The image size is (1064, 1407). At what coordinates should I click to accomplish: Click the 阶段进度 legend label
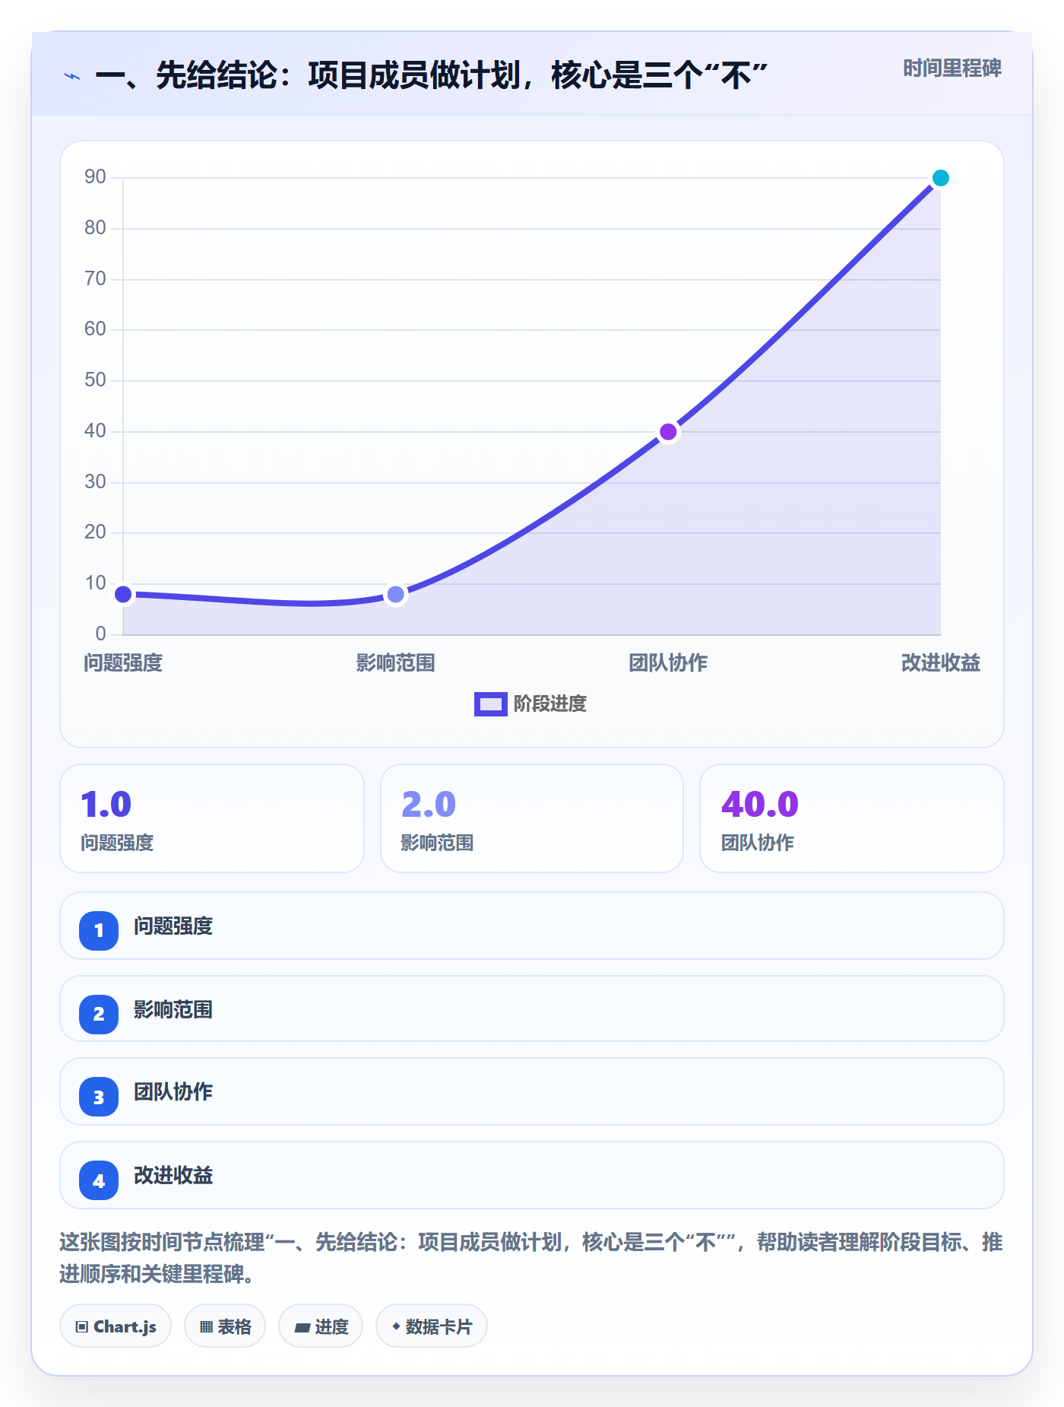(x=550, y=704)
